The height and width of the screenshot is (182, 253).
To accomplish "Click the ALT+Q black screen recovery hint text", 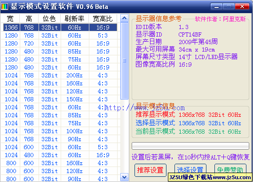I will click(x=190, y=157).
